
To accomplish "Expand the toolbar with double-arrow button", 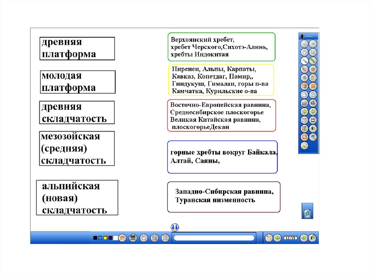I will pos(175,228).
